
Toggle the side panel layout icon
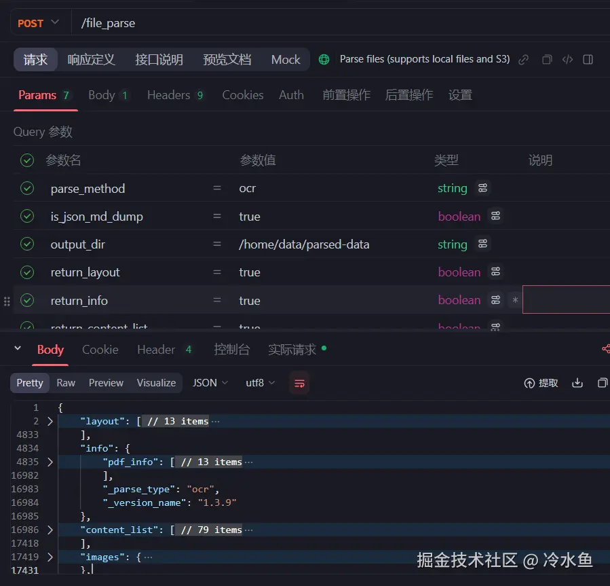588,60
